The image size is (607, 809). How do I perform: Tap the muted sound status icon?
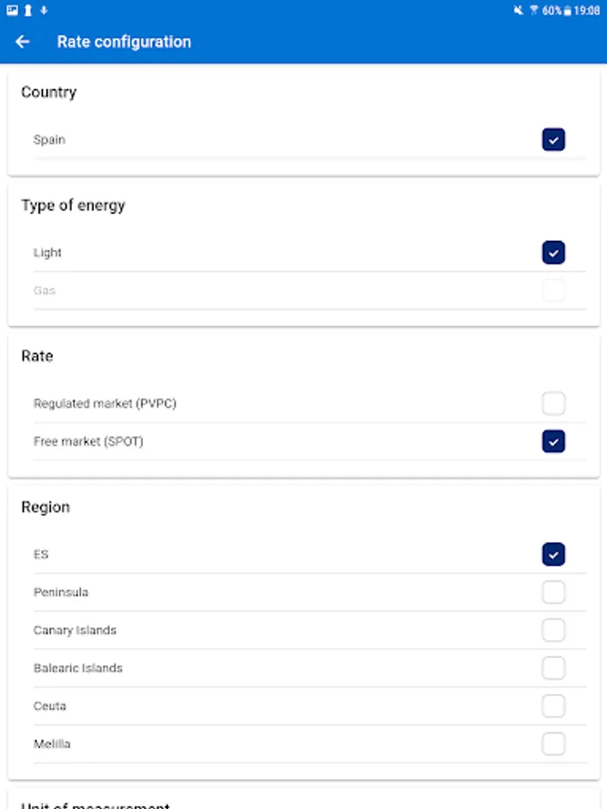pyautogui.click(x=519, y=11)
